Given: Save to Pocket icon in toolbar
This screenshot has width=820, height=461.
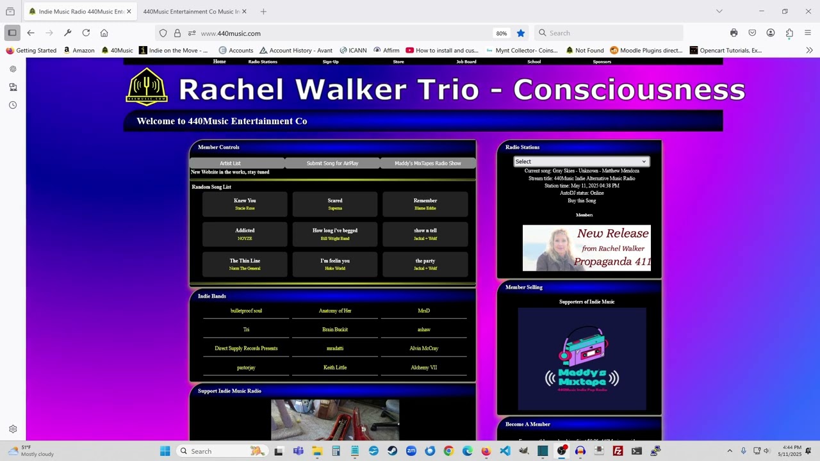Looking at the screenshot, I should [x=752, y=33].
